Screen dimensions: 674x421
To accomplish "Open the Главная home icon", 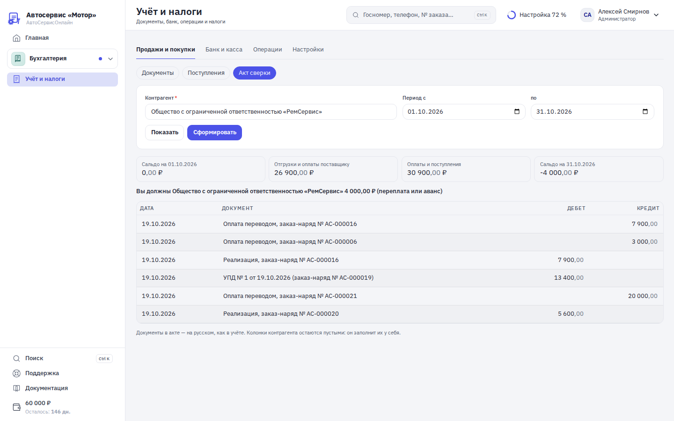I will pyautogui.click(x=16, y=38).
